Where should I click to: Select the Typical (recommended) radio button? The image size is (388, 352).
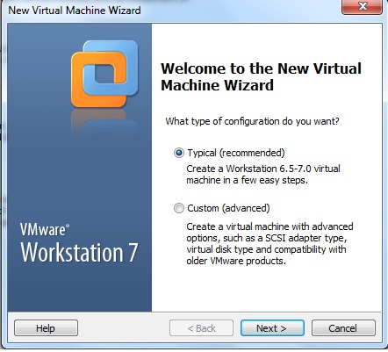point(179,153)
